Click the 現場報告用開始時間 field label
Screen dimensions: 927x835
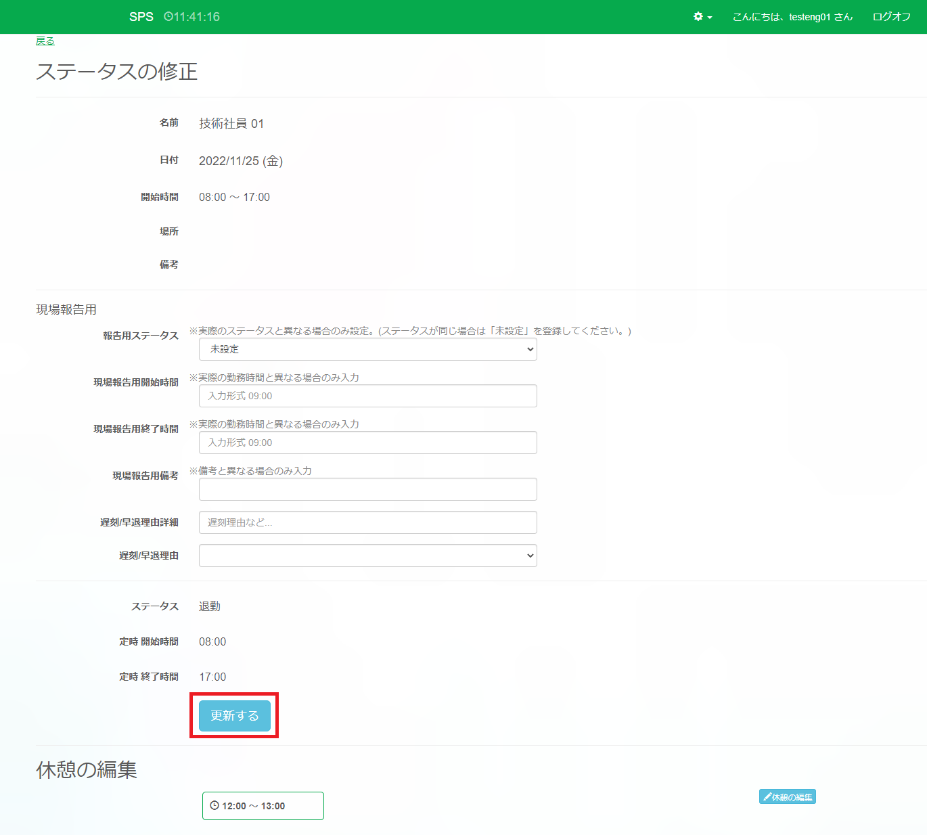pos(135,382)
